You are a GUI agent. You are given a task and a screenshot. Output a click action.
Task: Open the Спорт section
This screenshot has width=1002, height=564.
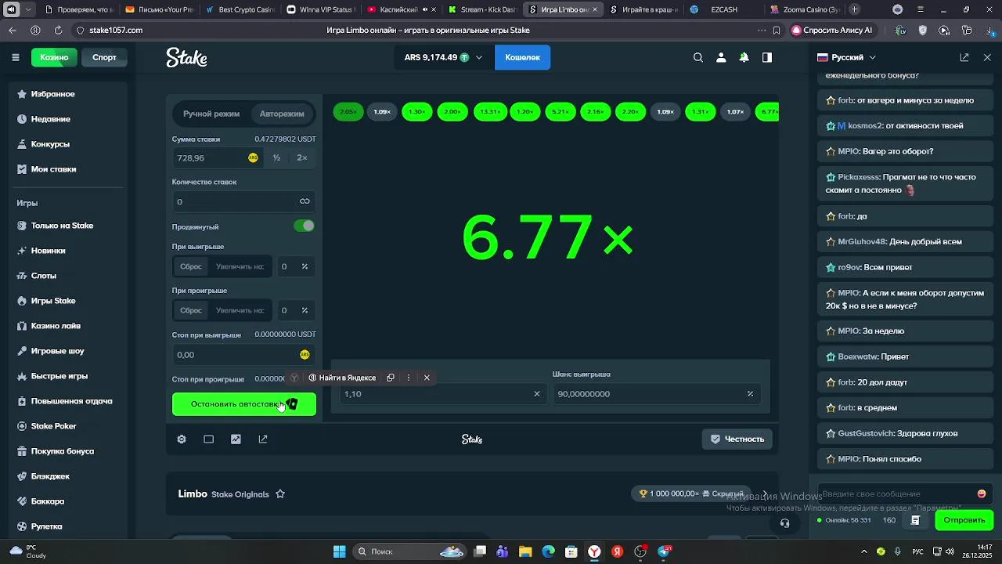point(104,57)
